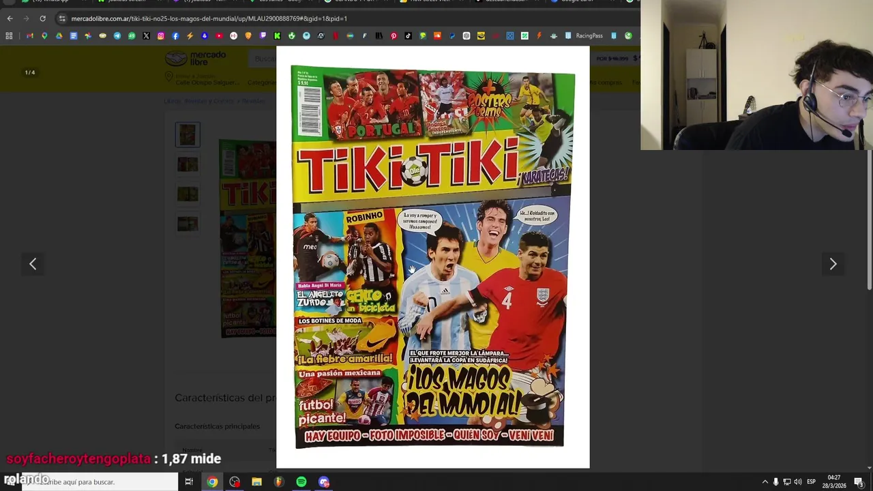Screen dimensions: 873x491
Task: Show hidden system tray icons
Action: coord(765,481)
